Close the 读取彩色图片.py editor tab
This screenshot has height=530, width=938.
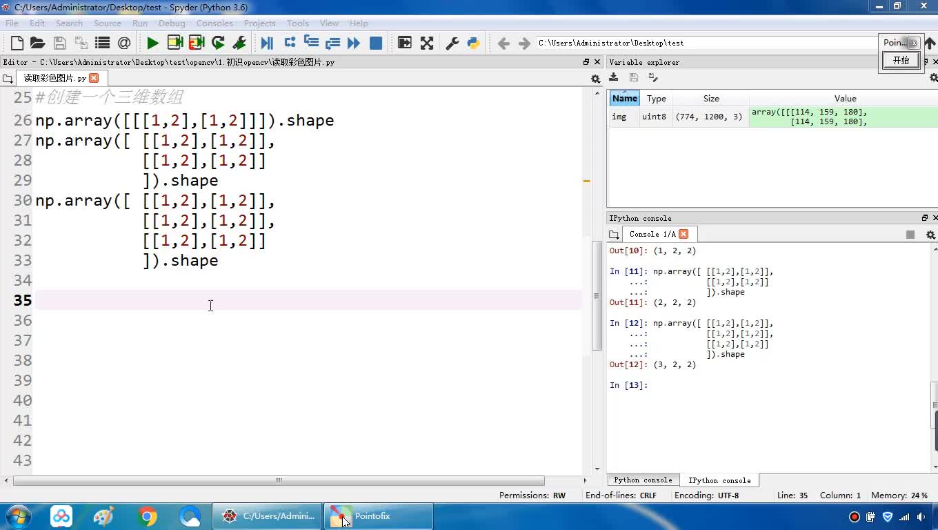(94, 78)
